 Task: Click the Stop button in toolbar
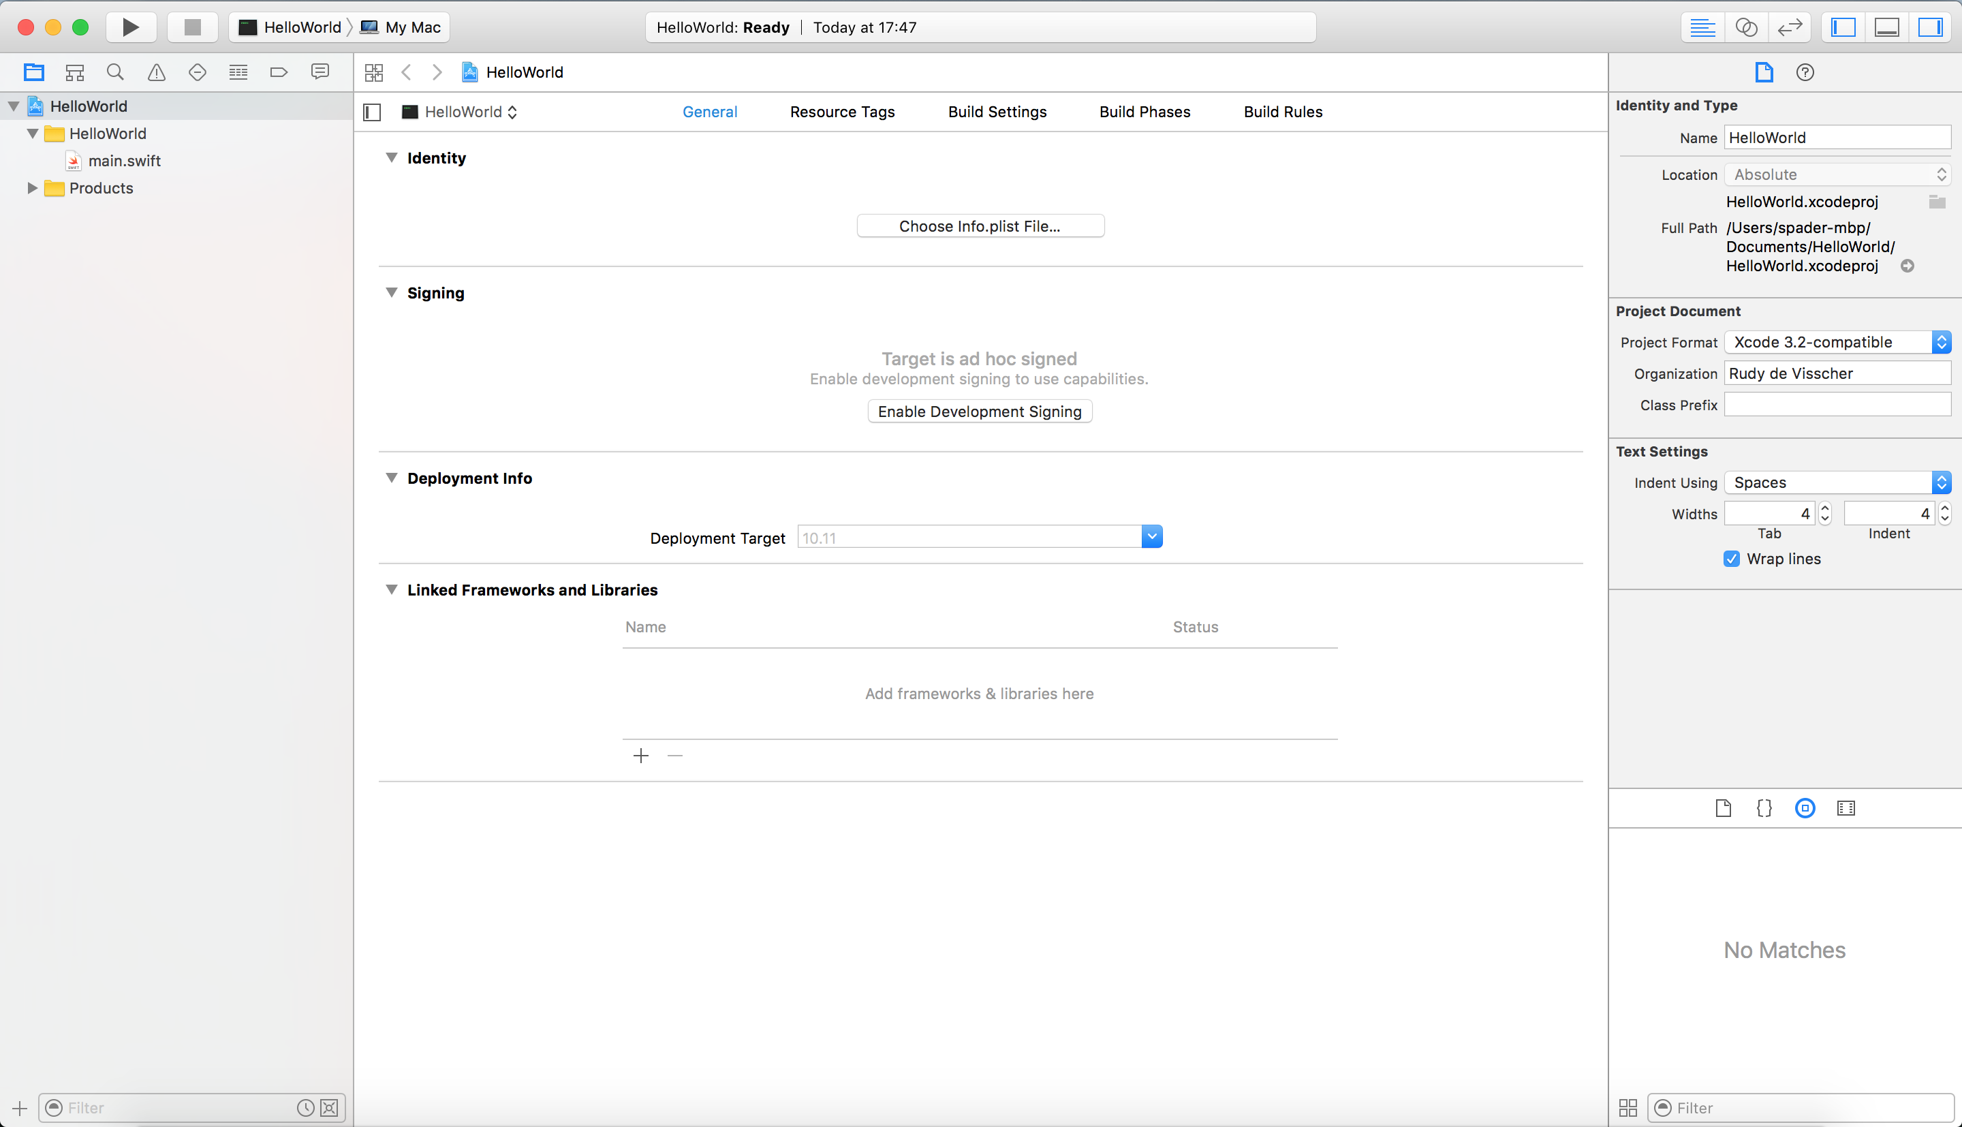pos(192,27)
